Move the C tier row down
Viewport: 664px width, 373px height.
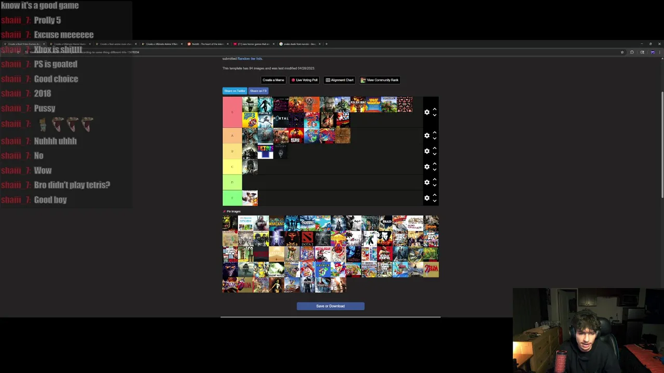435,169
